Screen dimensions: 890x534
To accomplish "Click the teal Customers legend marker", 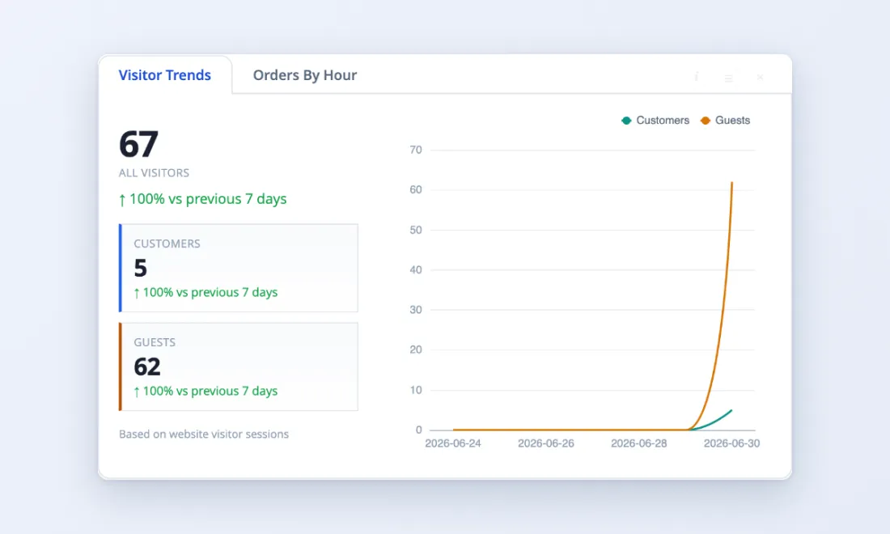I will 626,121.
